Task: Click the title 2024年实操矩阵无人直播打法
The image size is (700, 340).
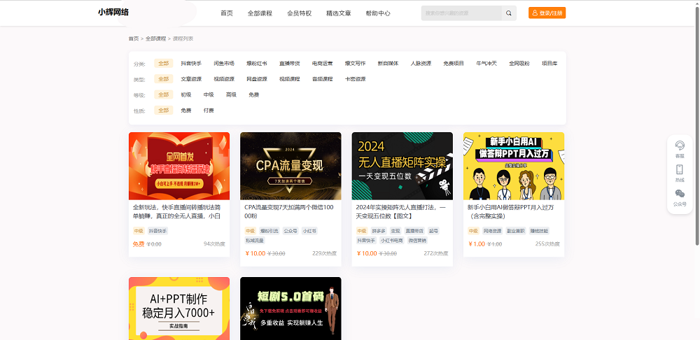Action: (401, 211)
